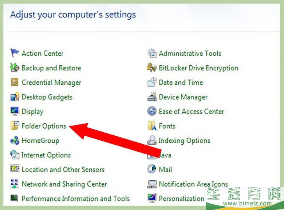Open the Internet Options globe icon
The width and height of the screenshot is (284, 210).
click(x=14, y=155)
